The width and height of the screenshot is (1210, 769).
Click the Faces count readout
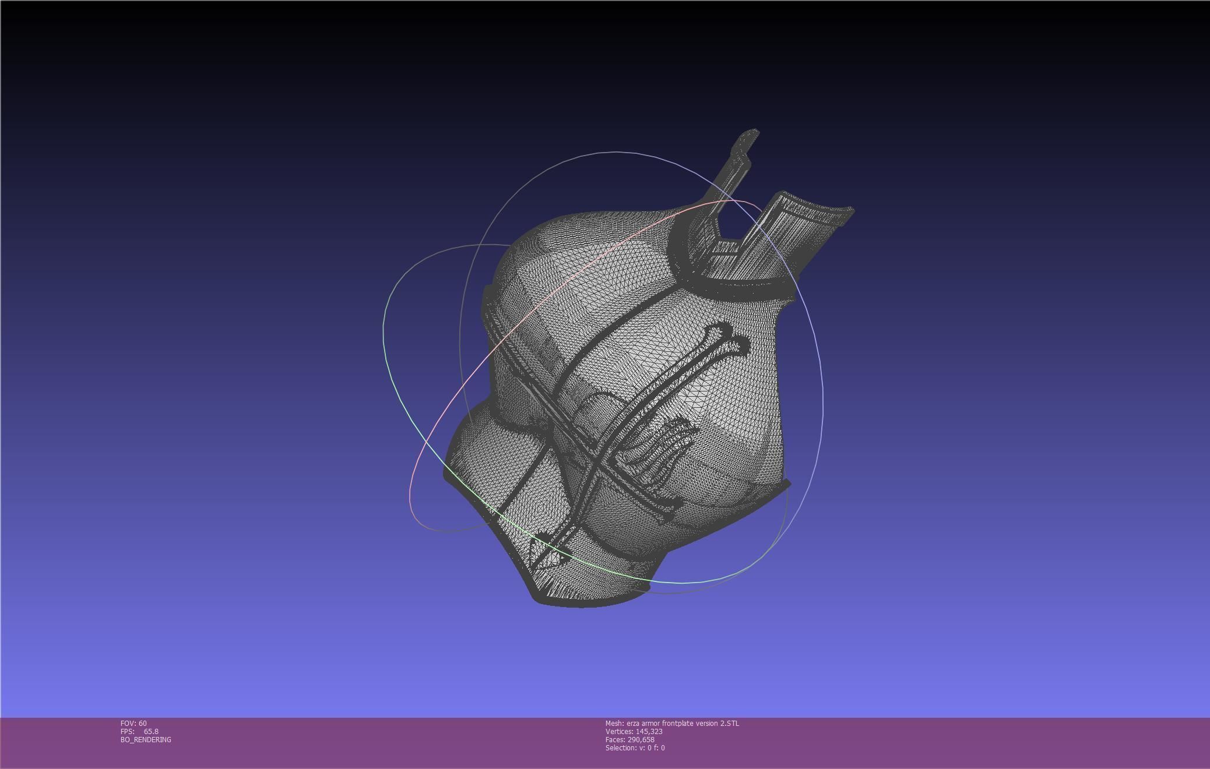pyautogui.click(x=629, y=739)
